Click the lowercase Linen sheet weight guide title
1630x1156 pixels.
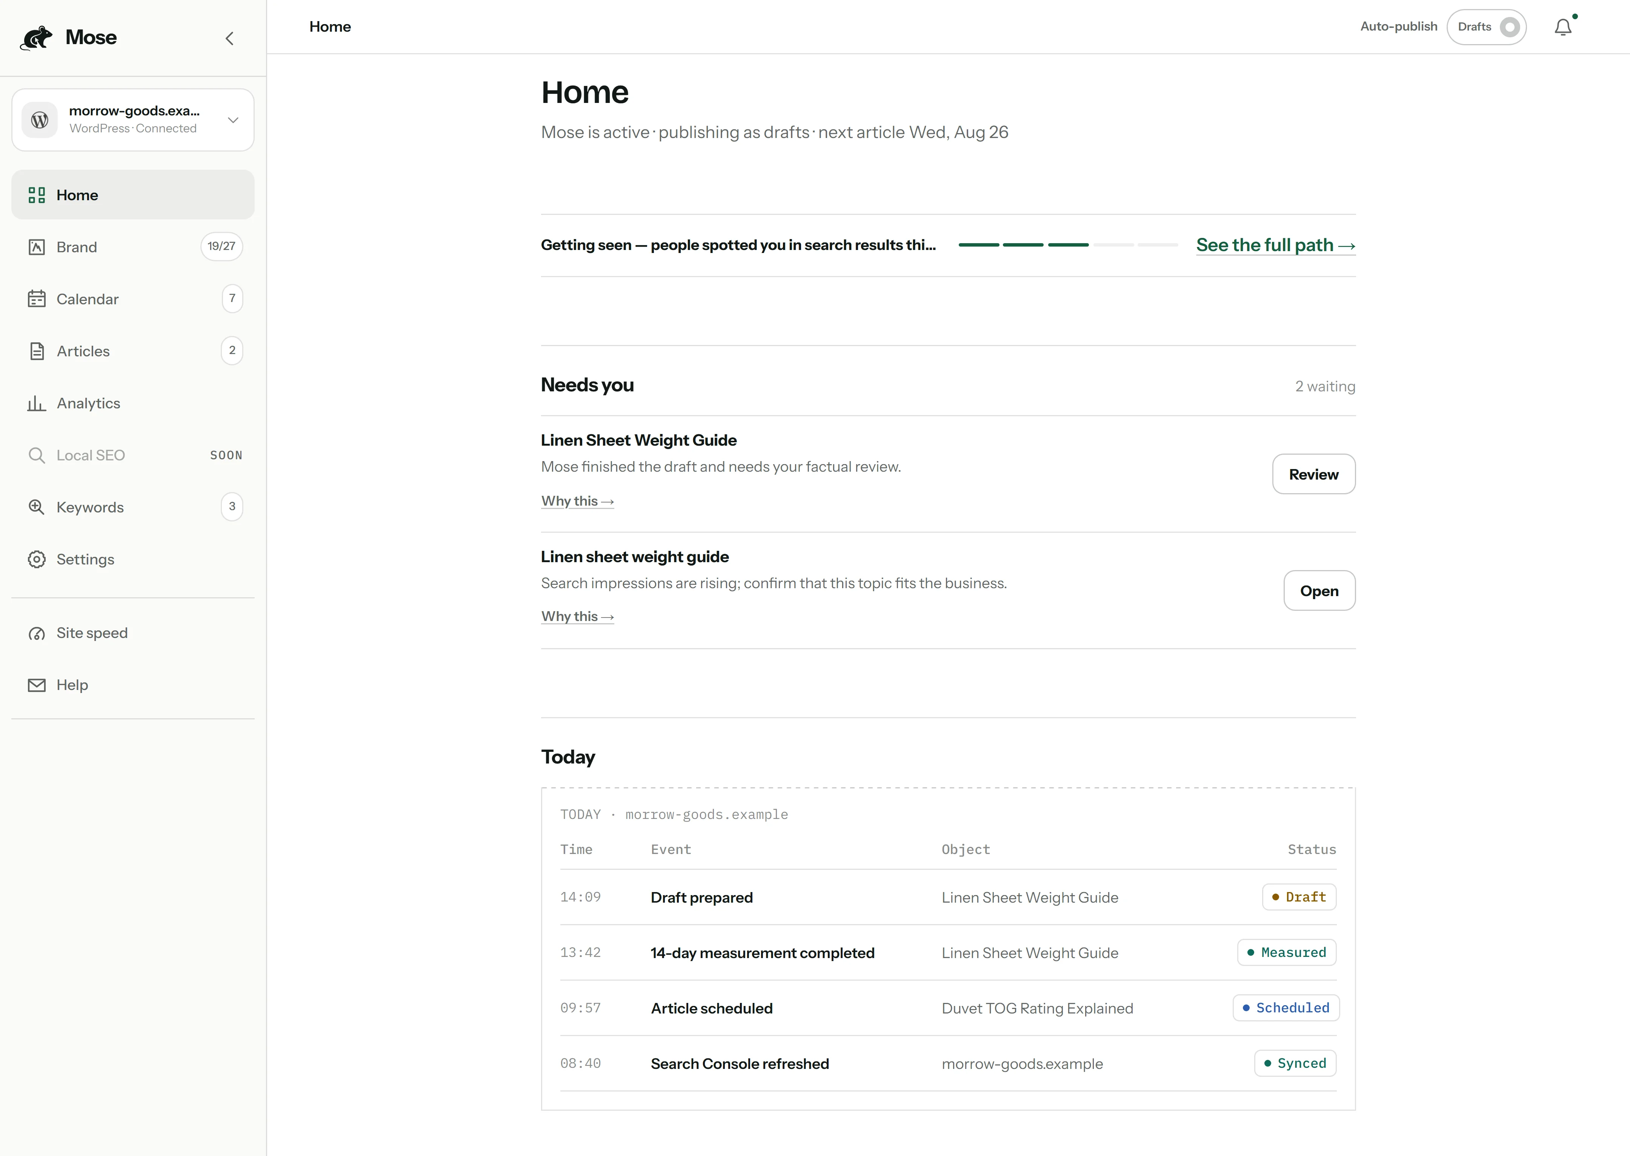click(x=635, y=557)
